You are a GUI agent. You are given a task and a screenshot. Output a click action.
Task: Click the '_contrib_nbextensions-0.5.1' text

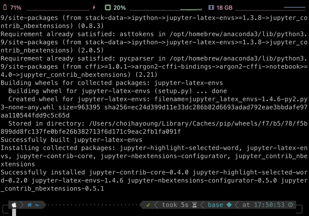(x=52, y=189)
